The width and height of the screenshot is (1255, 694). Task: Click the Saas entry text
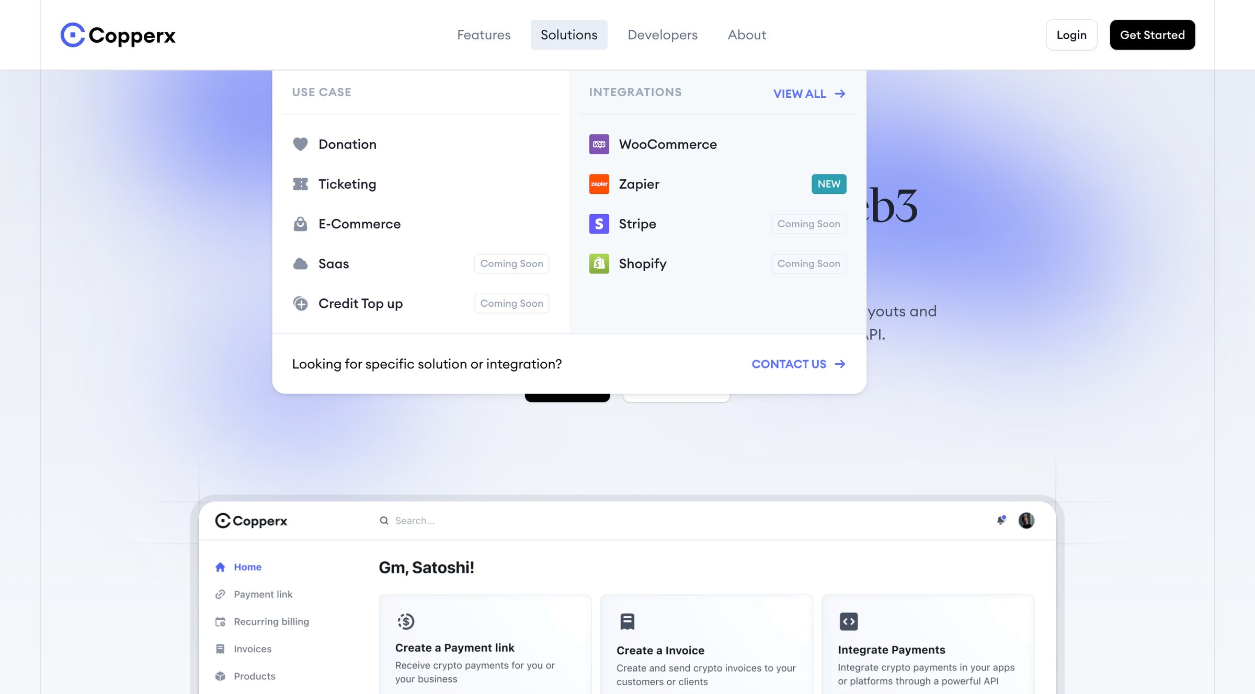[334, 263]
